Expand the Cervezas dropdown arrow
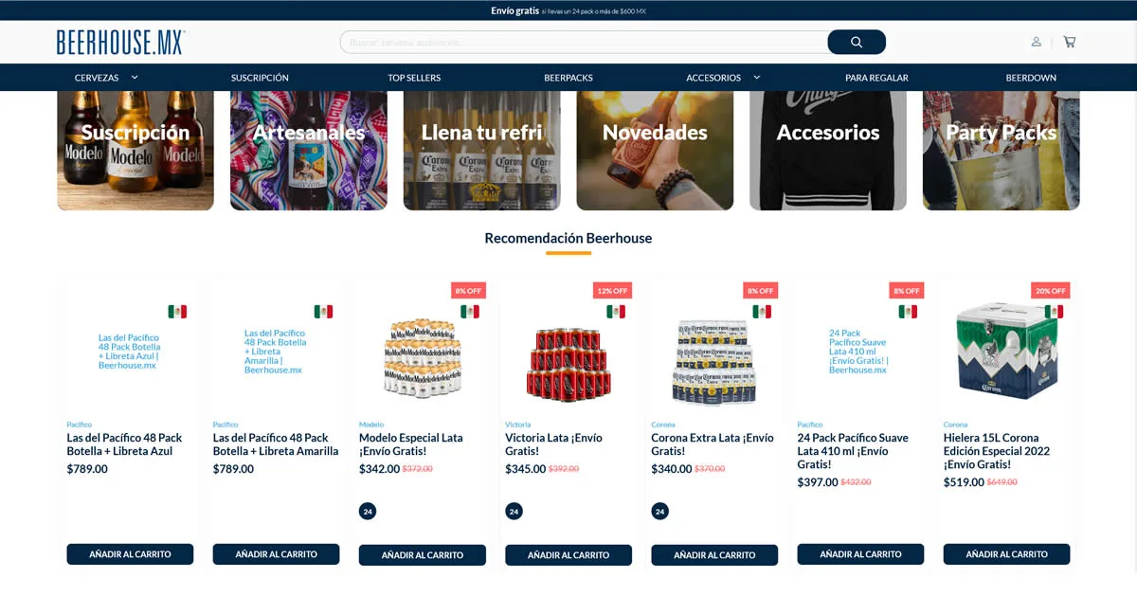 [x=135, y=78]
